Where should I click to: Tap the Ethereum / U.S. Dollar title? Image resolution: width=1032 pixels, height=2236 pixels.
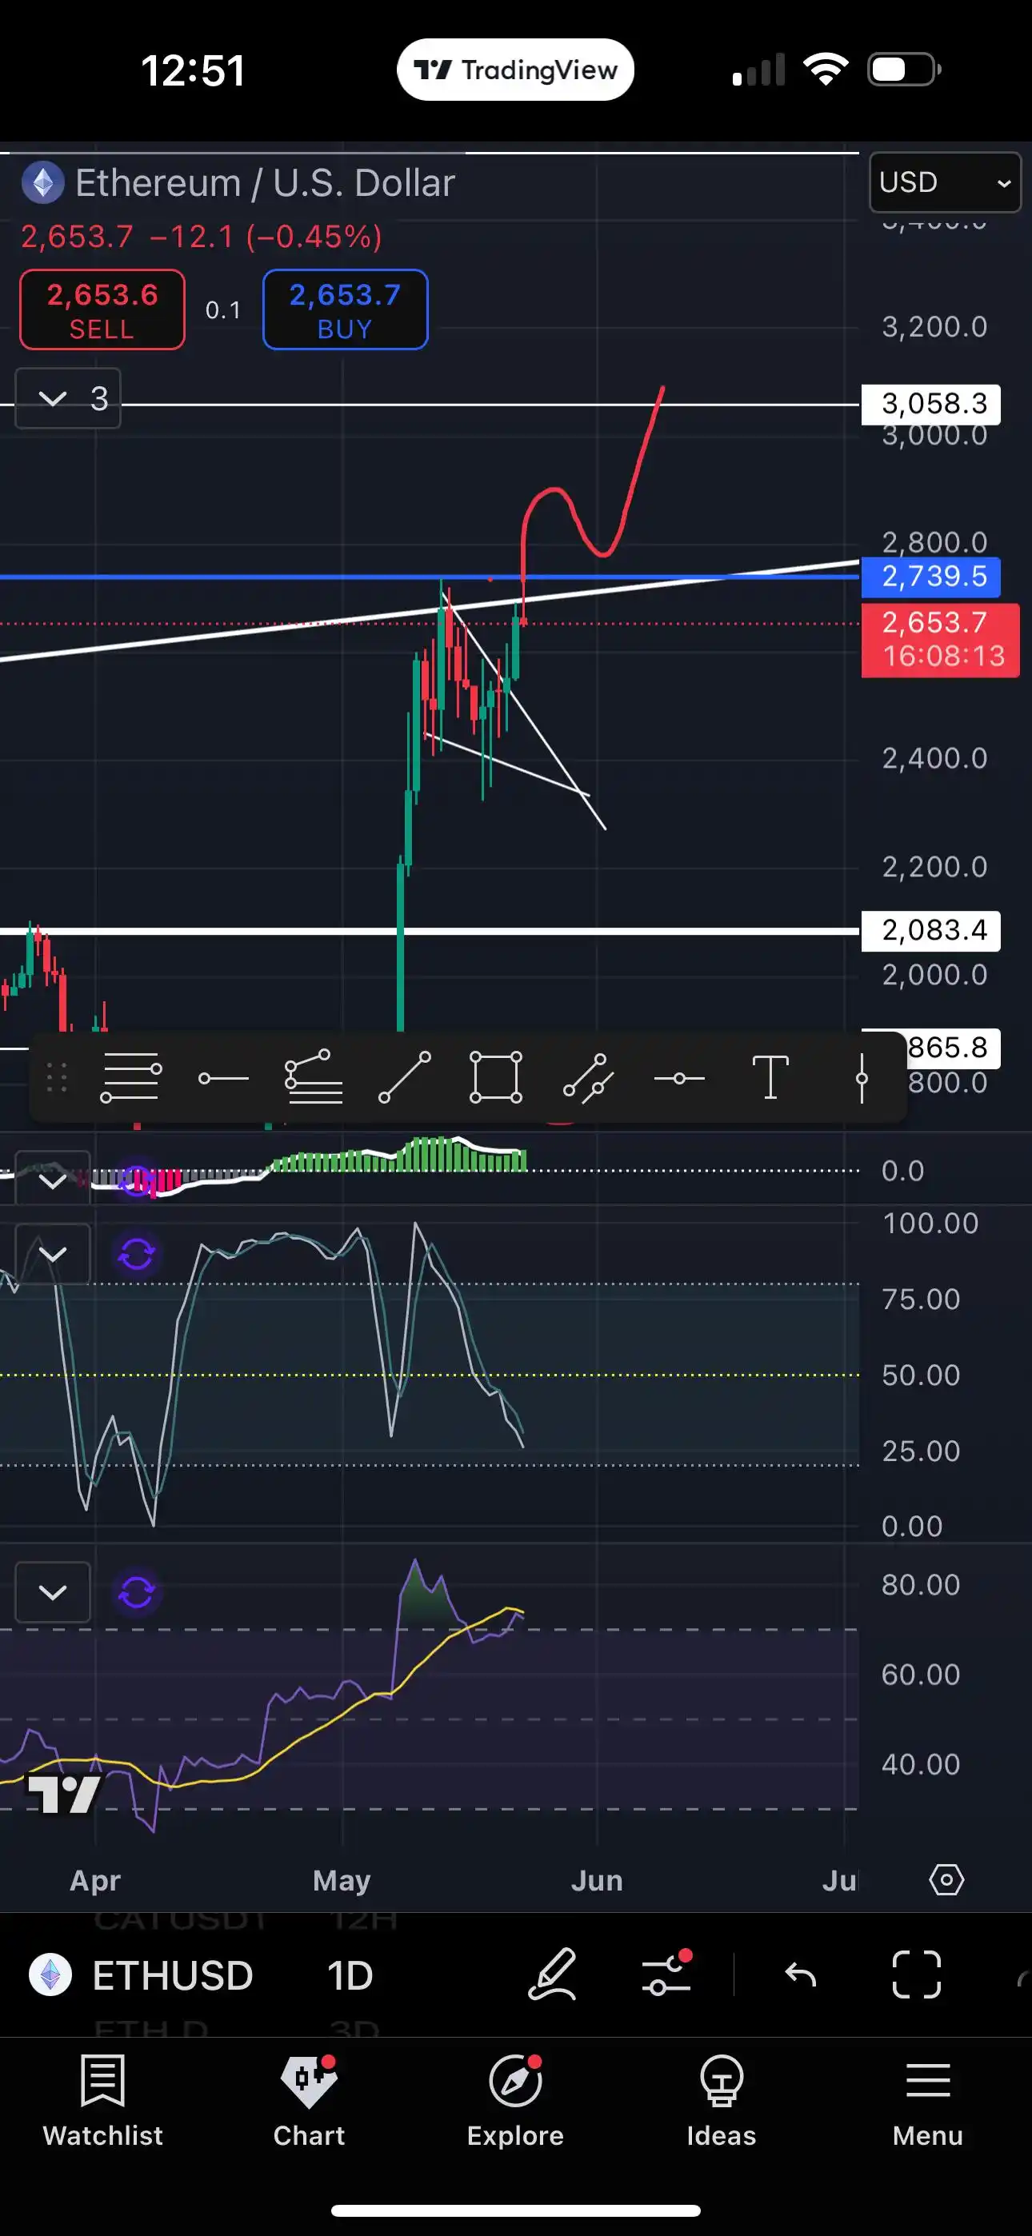pos(265,183)
